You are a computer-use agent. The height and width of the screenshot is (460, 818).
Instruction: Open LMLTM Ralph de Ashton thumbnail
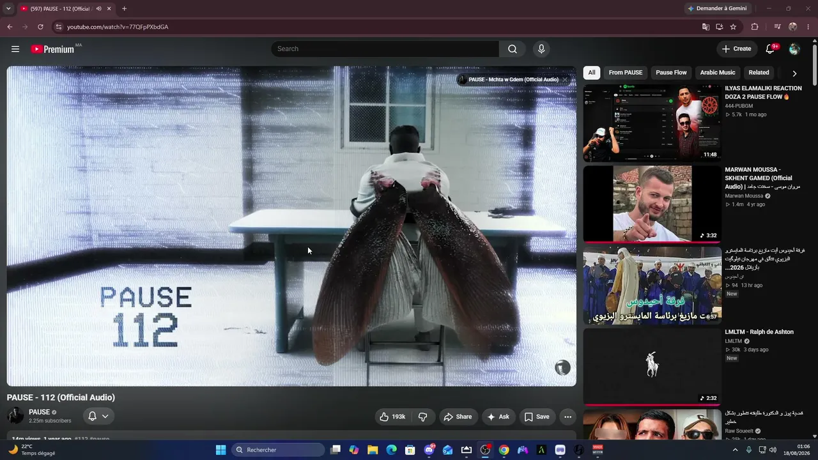tap(652, 367)
